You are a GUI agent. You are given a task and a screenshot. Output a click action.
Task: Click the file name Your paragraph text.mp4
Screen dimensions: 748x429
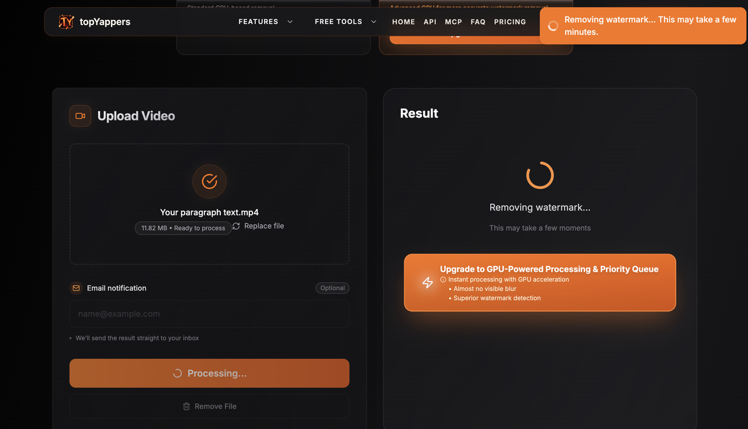(209, 212)
